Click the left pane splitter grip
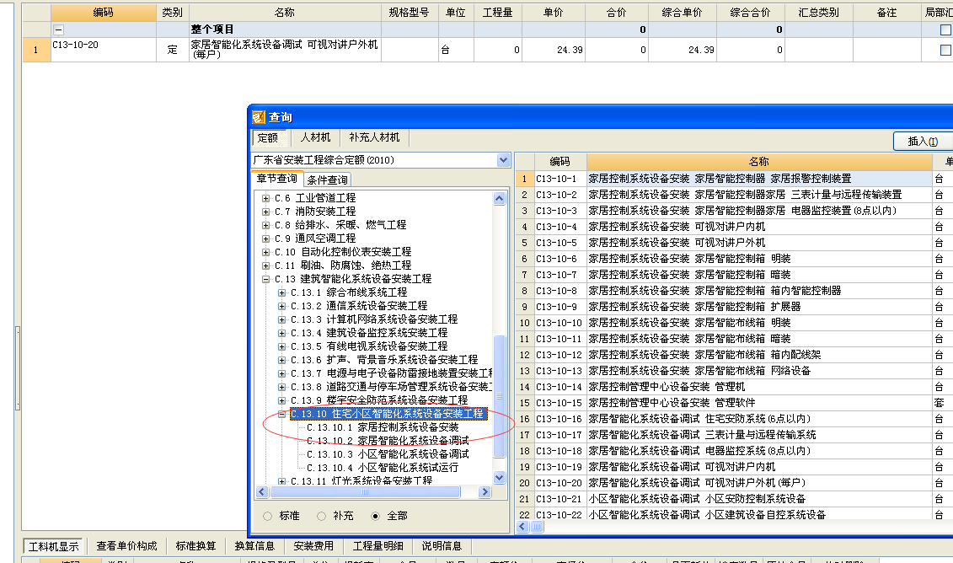Image resolution: width=953 pixels, height=563 pixels. click(18, 367)
